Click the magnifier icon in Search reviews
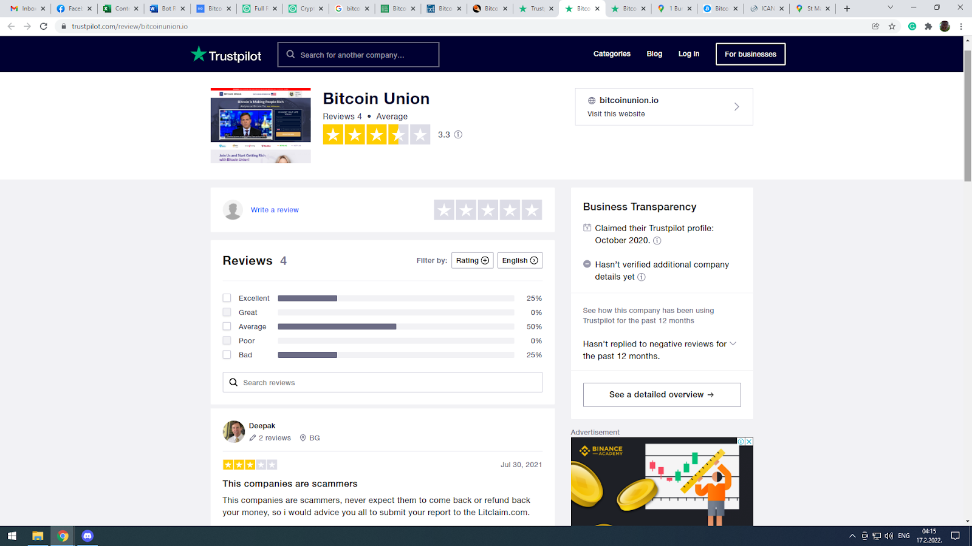The height and width of the screenshot is (546, 972). pos(233,382)
